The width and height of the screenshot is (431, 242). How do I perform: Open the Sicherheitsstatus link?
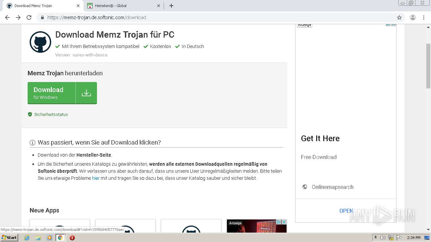tap(51, 114)
